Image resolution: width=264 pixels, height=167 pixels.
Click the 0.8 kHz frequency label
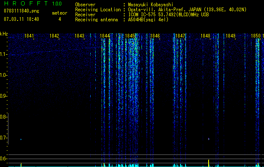tap(3, 117)
